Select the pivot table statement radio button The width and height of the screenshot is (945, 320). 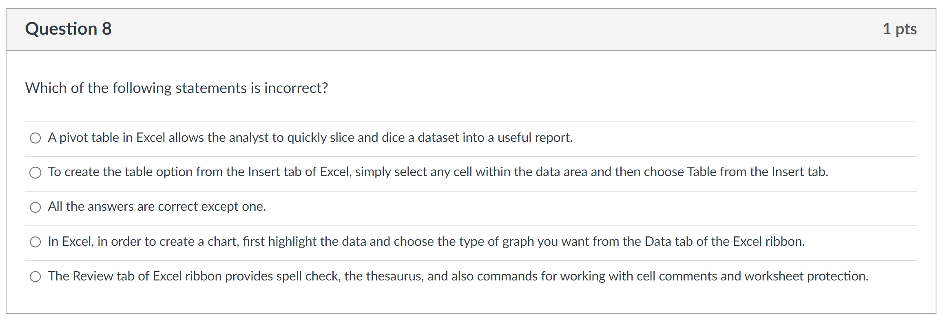click(x=35, y=138)
